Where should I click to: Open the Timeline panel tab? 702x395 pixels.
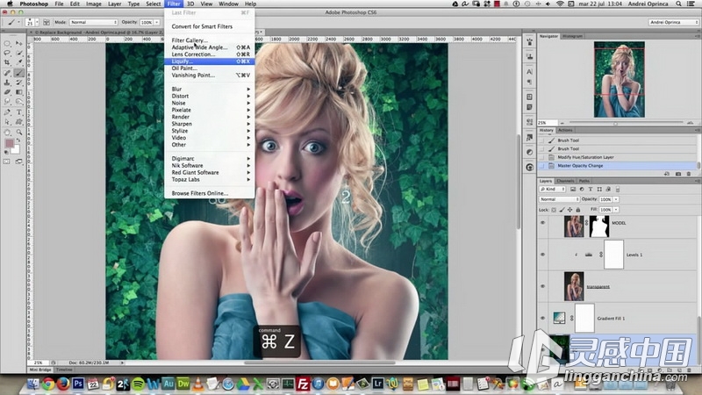coord(64,370)
